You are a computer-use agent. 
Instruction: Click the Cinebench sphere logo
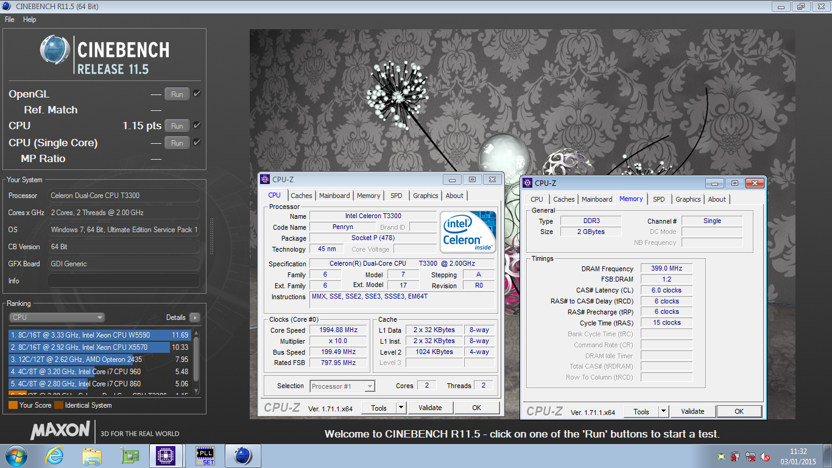tap(55, 51)
